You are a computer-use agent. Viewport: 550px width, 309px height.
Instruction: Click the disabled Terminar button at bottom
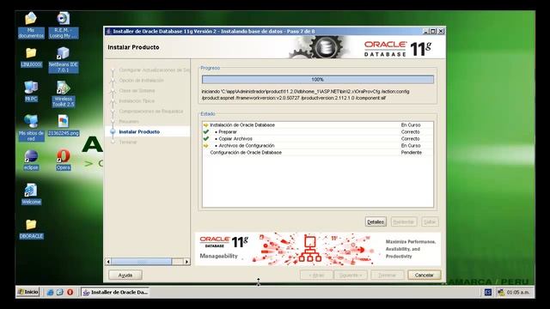[x=388, y=275]
